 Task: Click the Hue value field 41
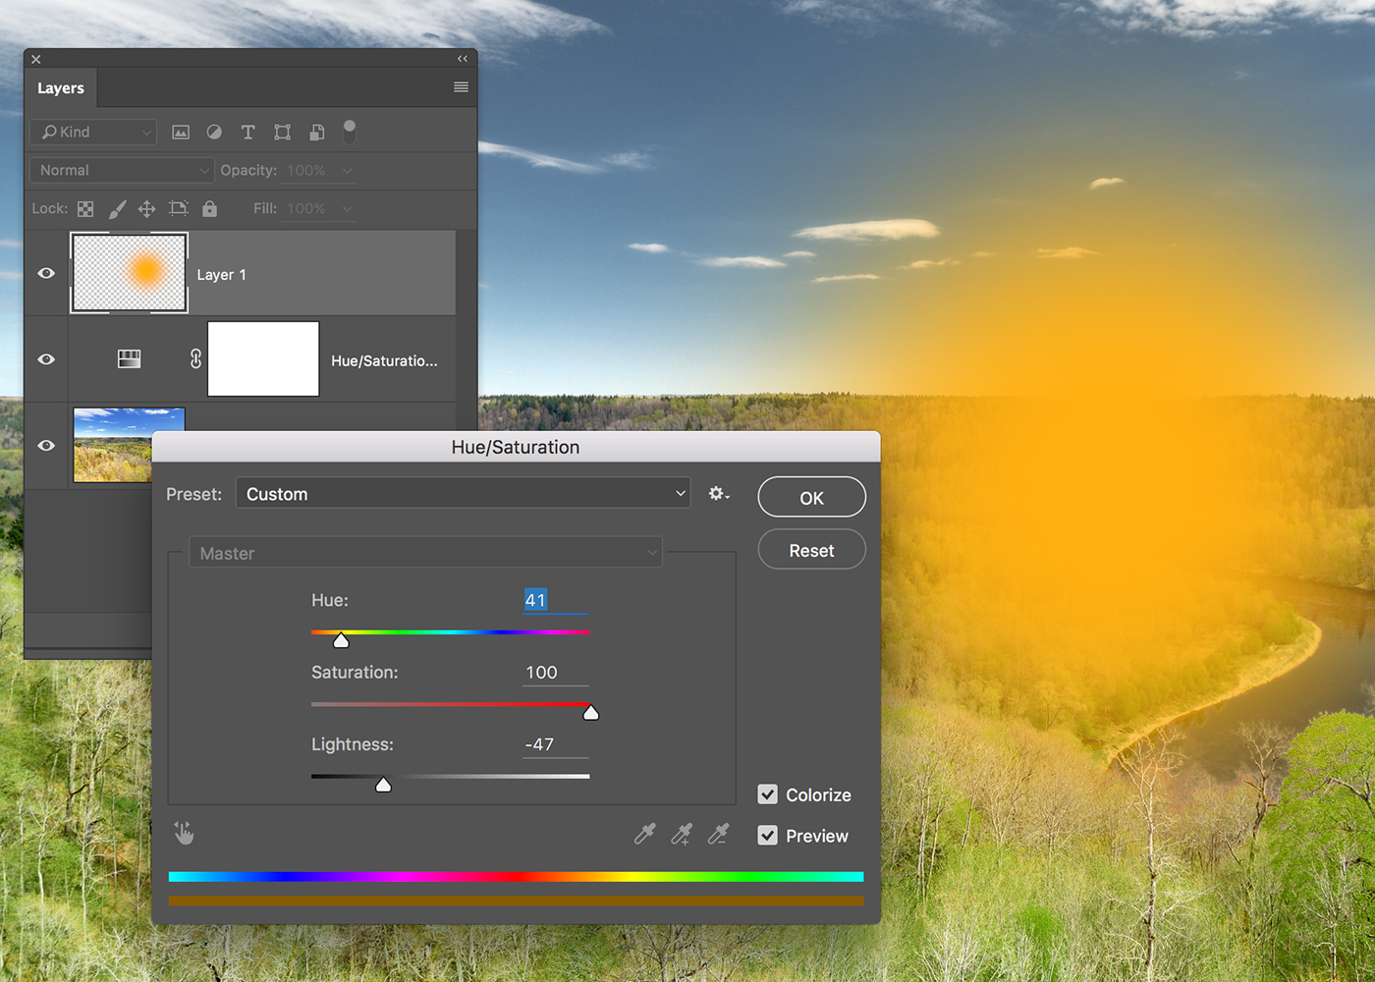[556, 600]
